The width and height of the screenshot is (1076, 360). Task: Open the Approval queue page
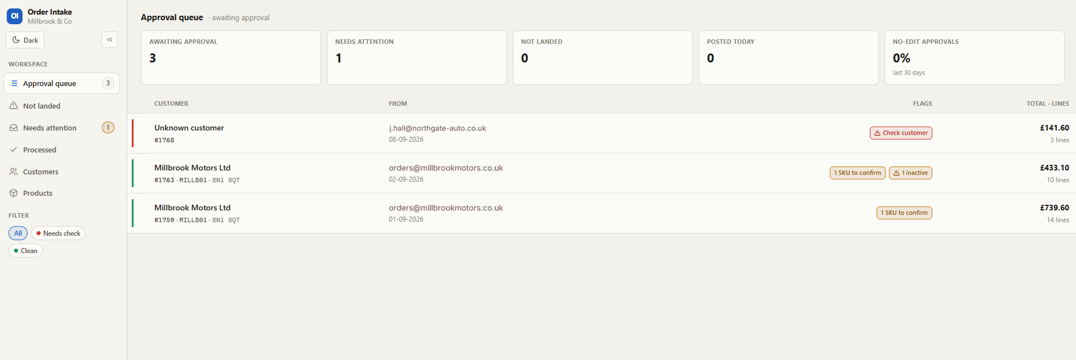61,83
